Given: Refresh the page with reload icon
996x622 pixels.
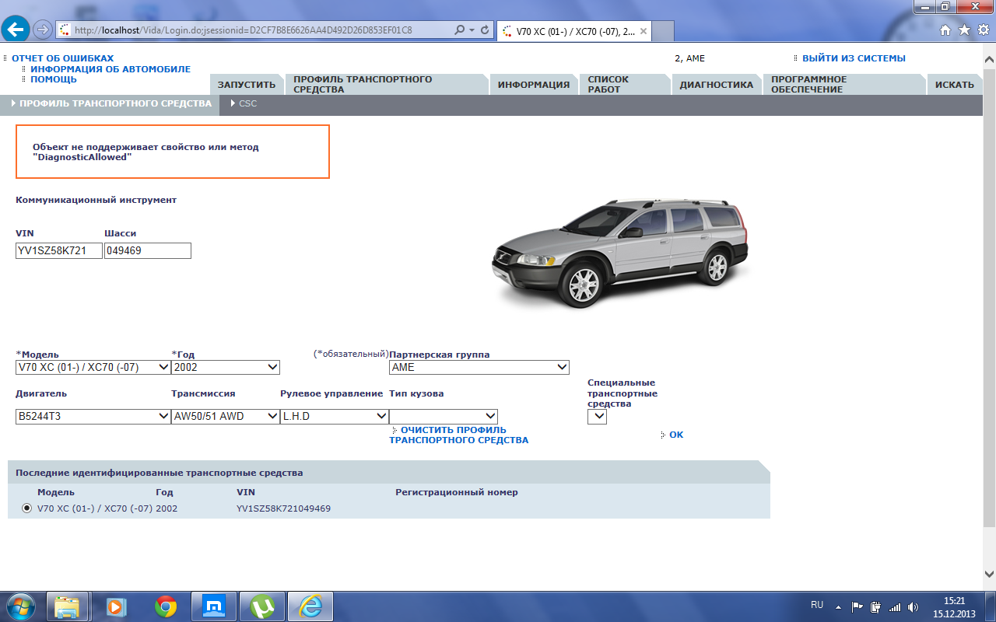Looking at the screenshot, I should click(485, 30).
